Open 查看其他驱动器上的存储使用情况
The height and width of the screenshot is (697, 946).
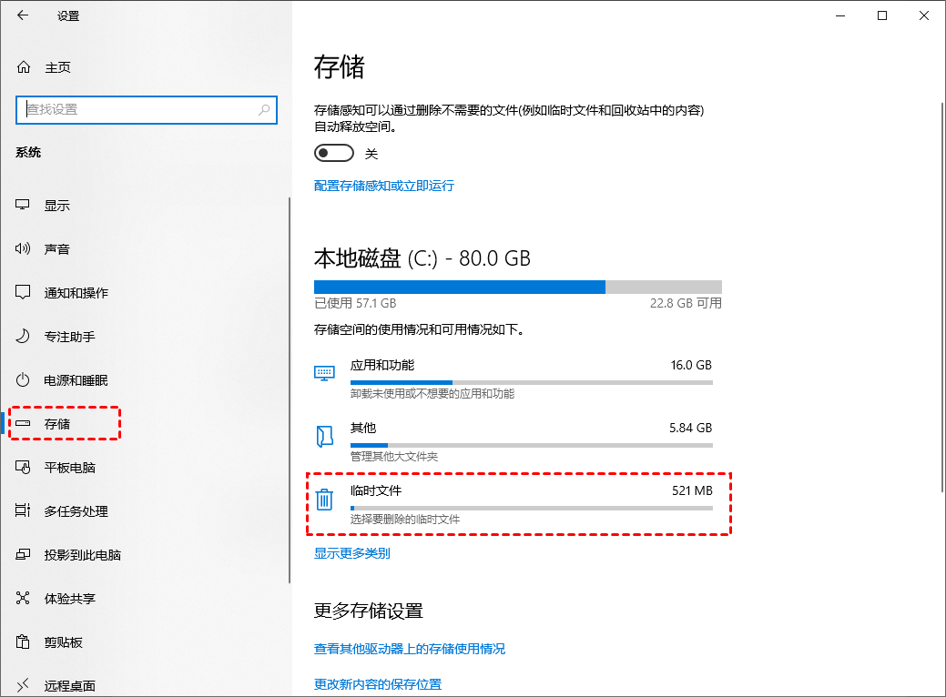(x=408, y=649)
